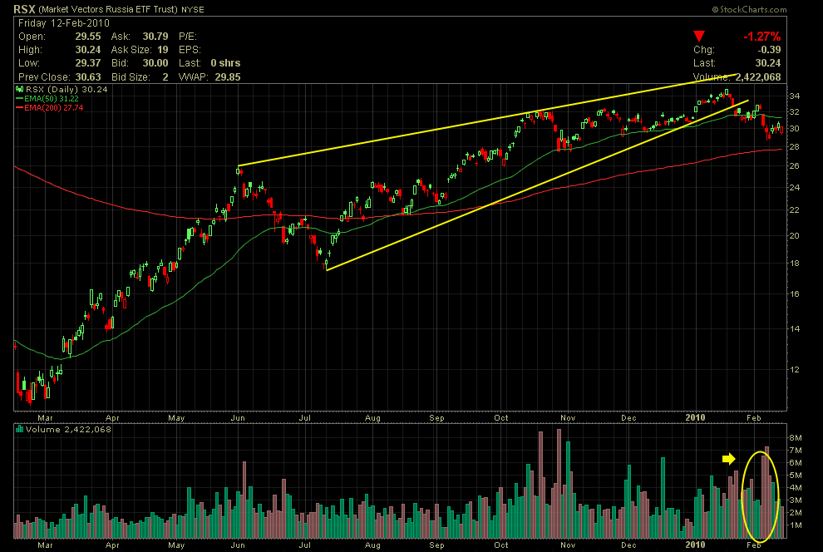Click the 14 price axis label
The image size is (823, 552).
pyautogui.click(x=794, y=329)
